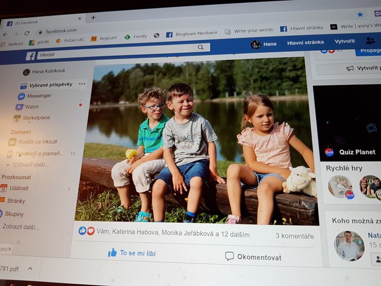Image resolution: width=381 pixels, height=286 pixels.
Task: Click the globe bookmark icon
Action: pos(157,35)
